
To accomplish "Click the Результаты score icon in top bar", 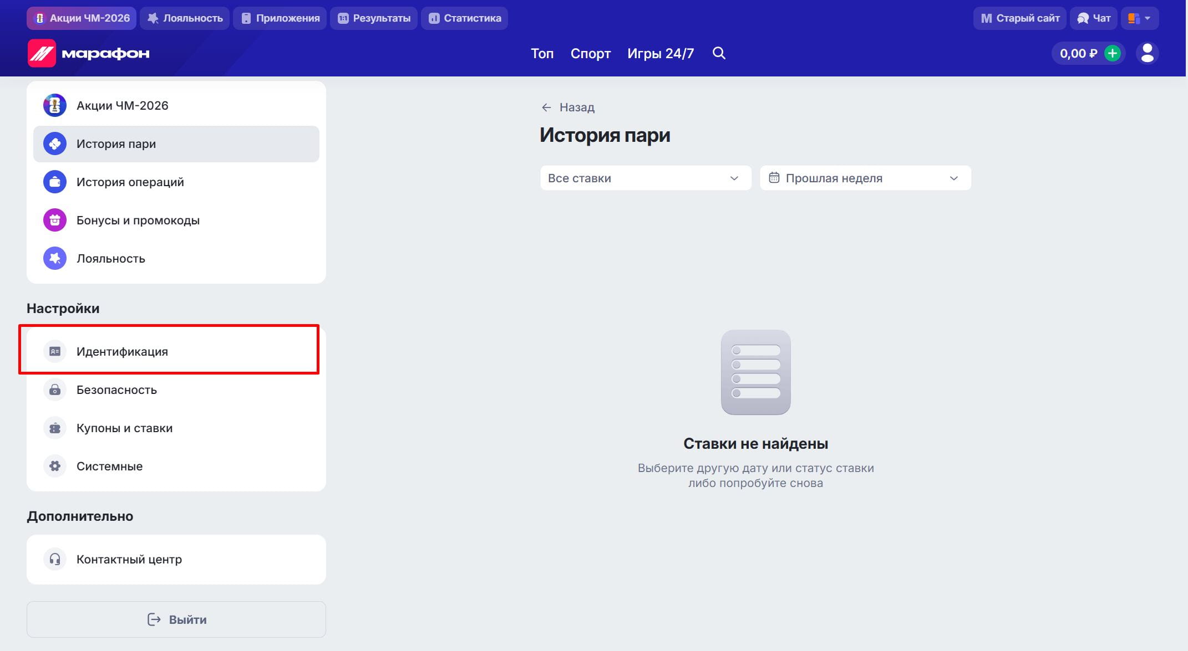I will (x=343, y=18).
